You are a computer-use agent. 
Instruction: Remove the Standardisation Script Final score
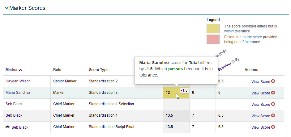pos(273,127)
